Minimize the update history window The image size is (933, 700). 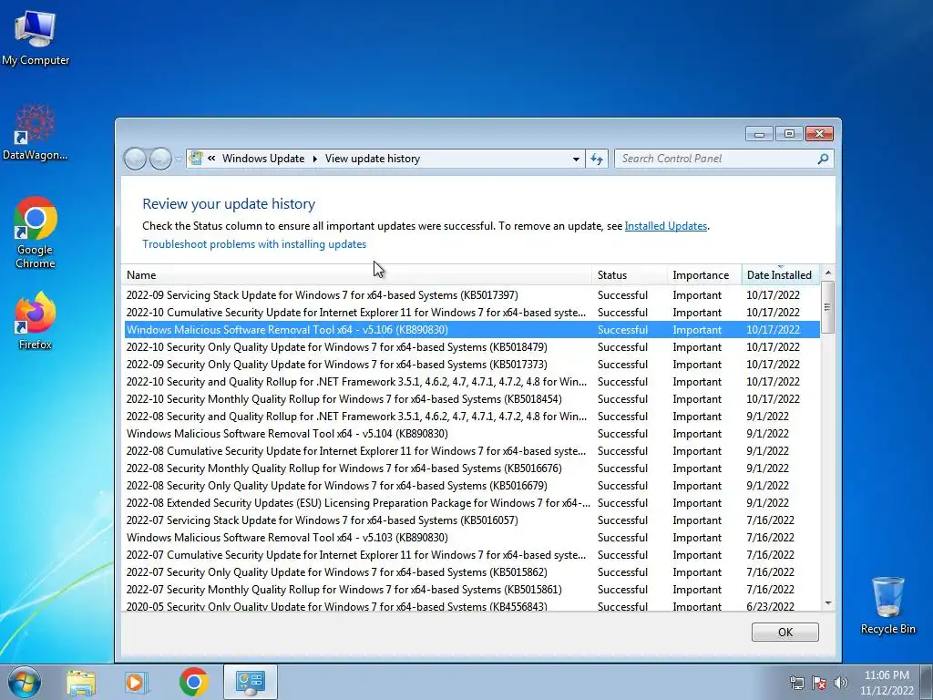759,134
